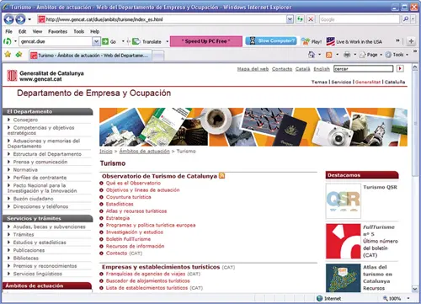Click the Translate toolbar icon
The width and height of the screenshot is (421, 304).
(136, 41)
